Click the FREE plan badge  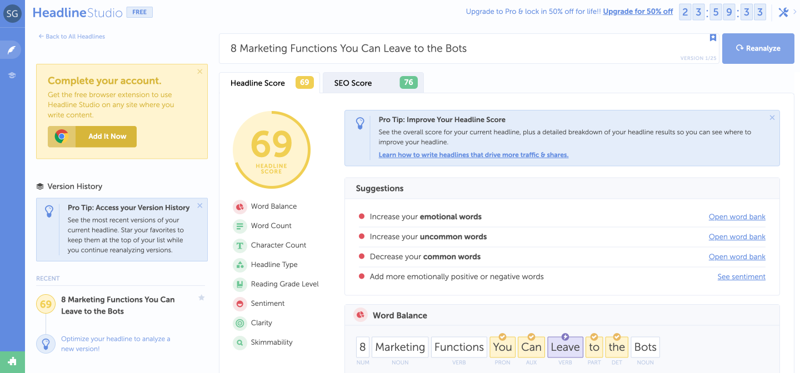pos(139,12)
